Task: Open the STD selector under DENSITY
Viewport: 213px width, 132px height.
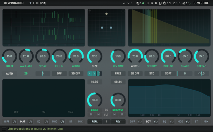Action: (x=152, y=73)
